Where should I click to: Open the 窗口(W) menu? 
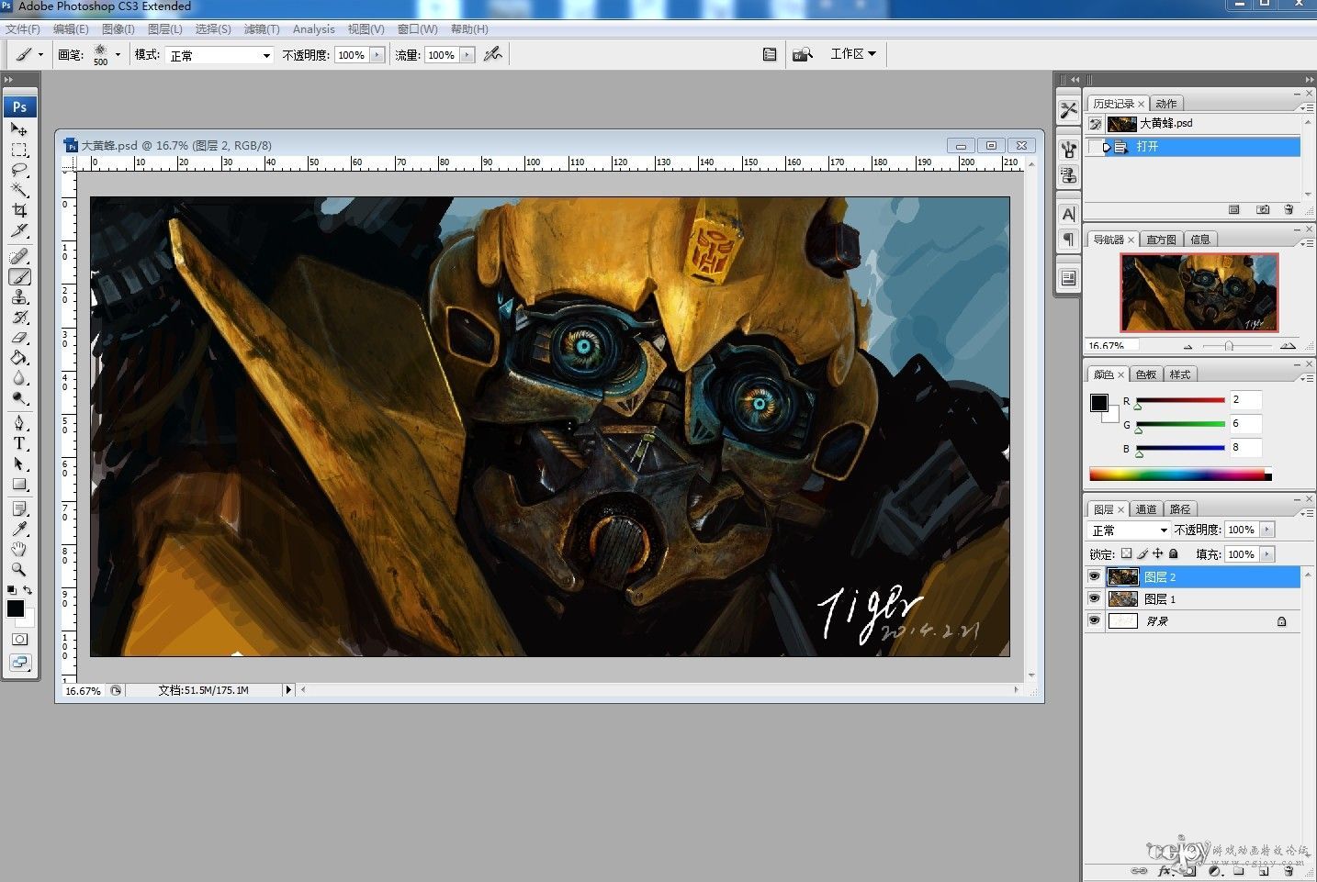(417, 29)
